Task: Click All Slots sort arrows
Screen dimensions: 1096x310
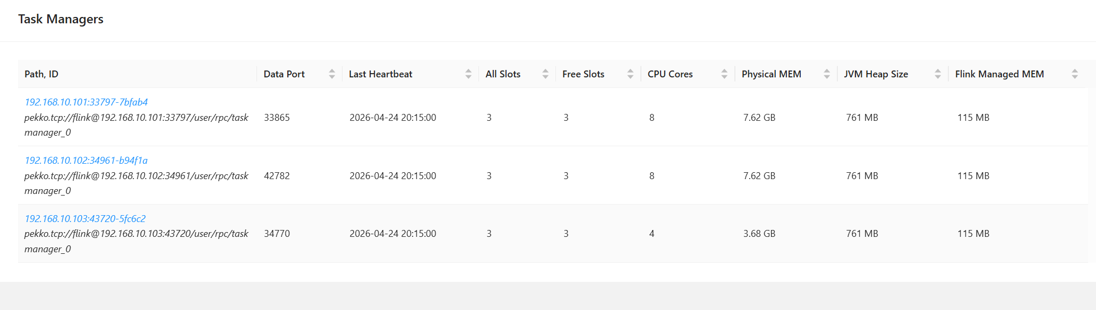Action: click(x=545, y=74)
